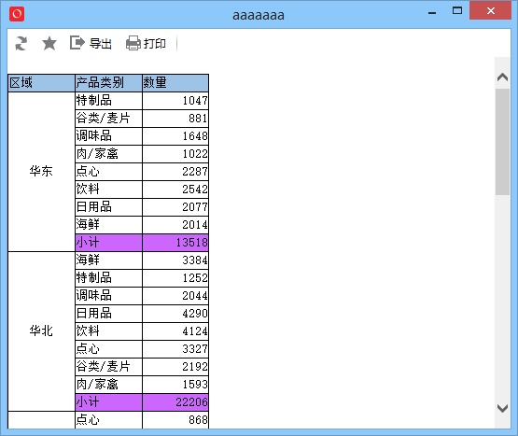Click quantity cell 4290
This screenshot has width=518, height=436.
(175, 314)
